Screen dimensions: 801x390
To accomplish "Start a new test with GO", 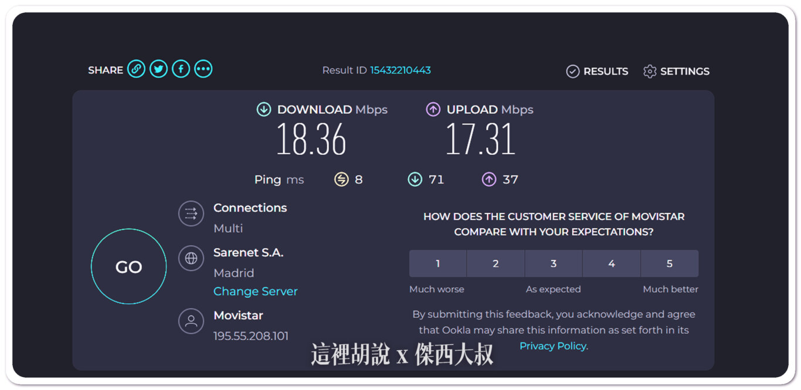I will pos(129,267).
